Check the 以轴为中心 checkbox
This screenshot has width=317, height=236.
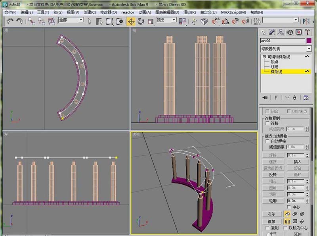click(285, 228)
